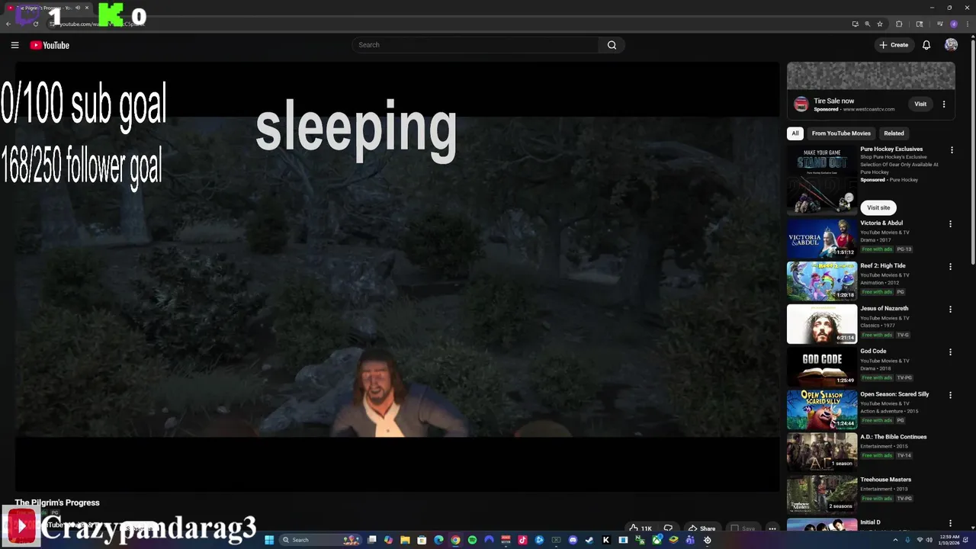Open the Kick app on the taskbar

(605, 540)
